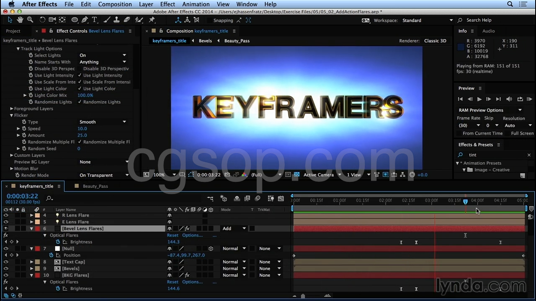Click the timeline timecode 0:00:03:22
The height and width of the screenshot is (301, 536).
coord(22,196)
